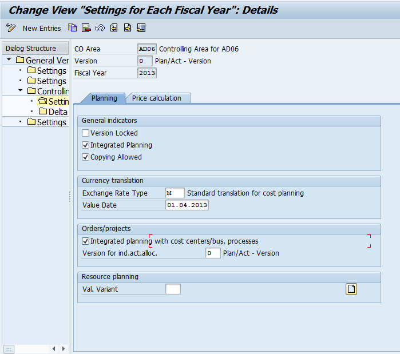Click the Val. Variant input field
Image resolution: width=400 pixels, height=354 pixels.
click(x=173, y=289)
